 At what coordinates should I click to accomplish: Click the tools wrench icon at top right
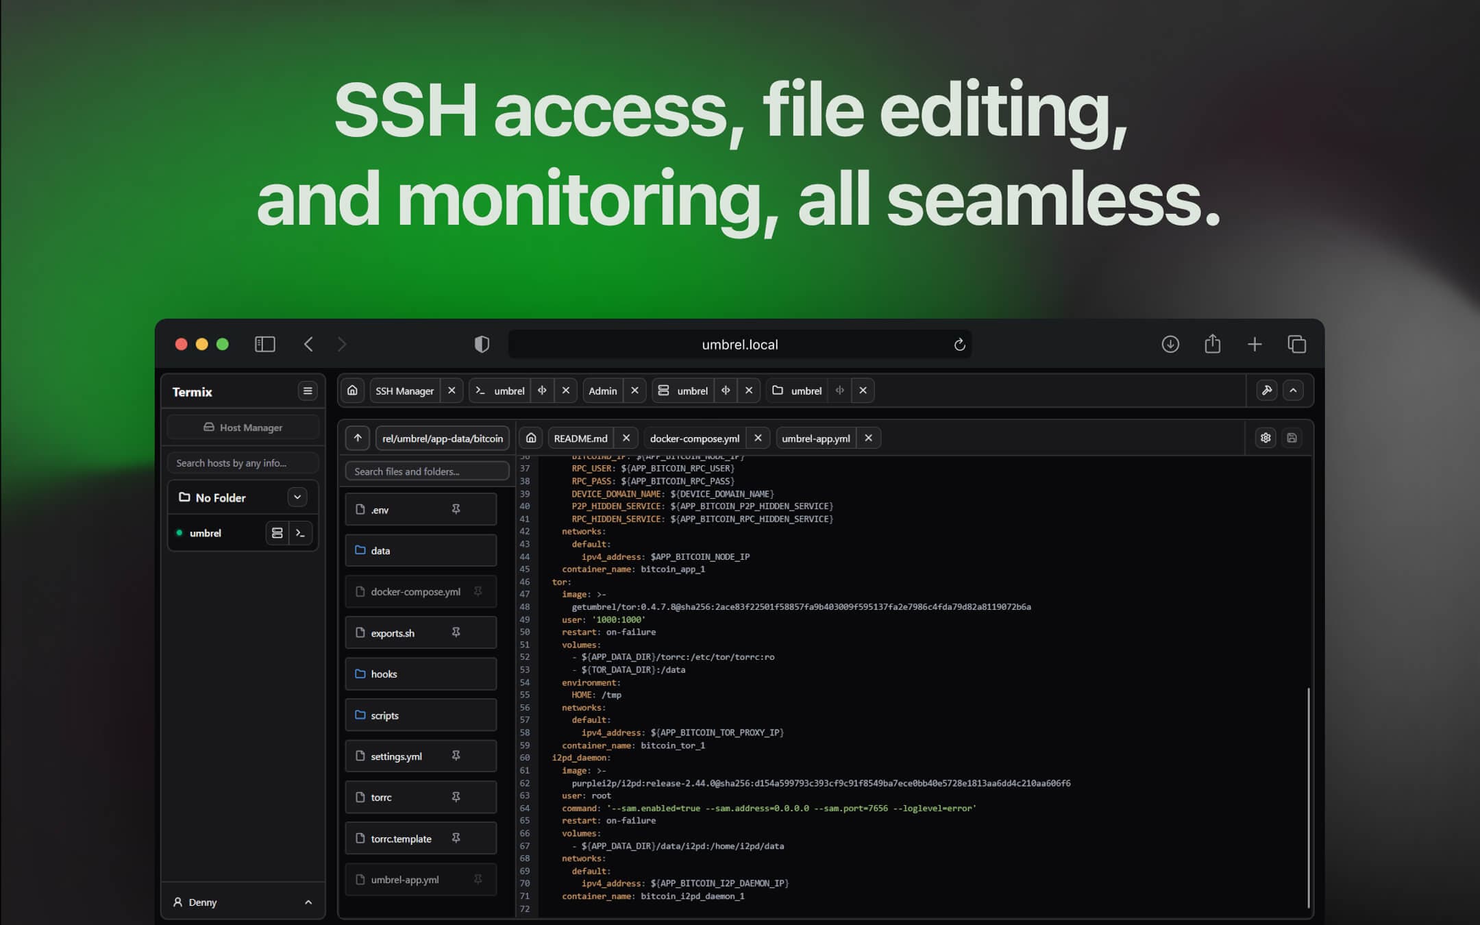point(1266,391)
